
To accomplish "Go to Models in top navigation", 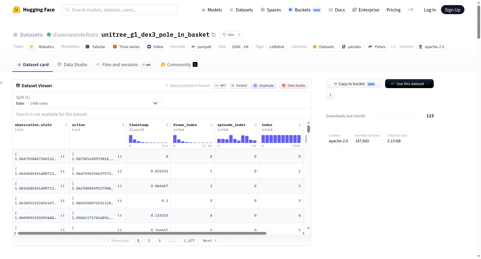I will pos(212,10).
